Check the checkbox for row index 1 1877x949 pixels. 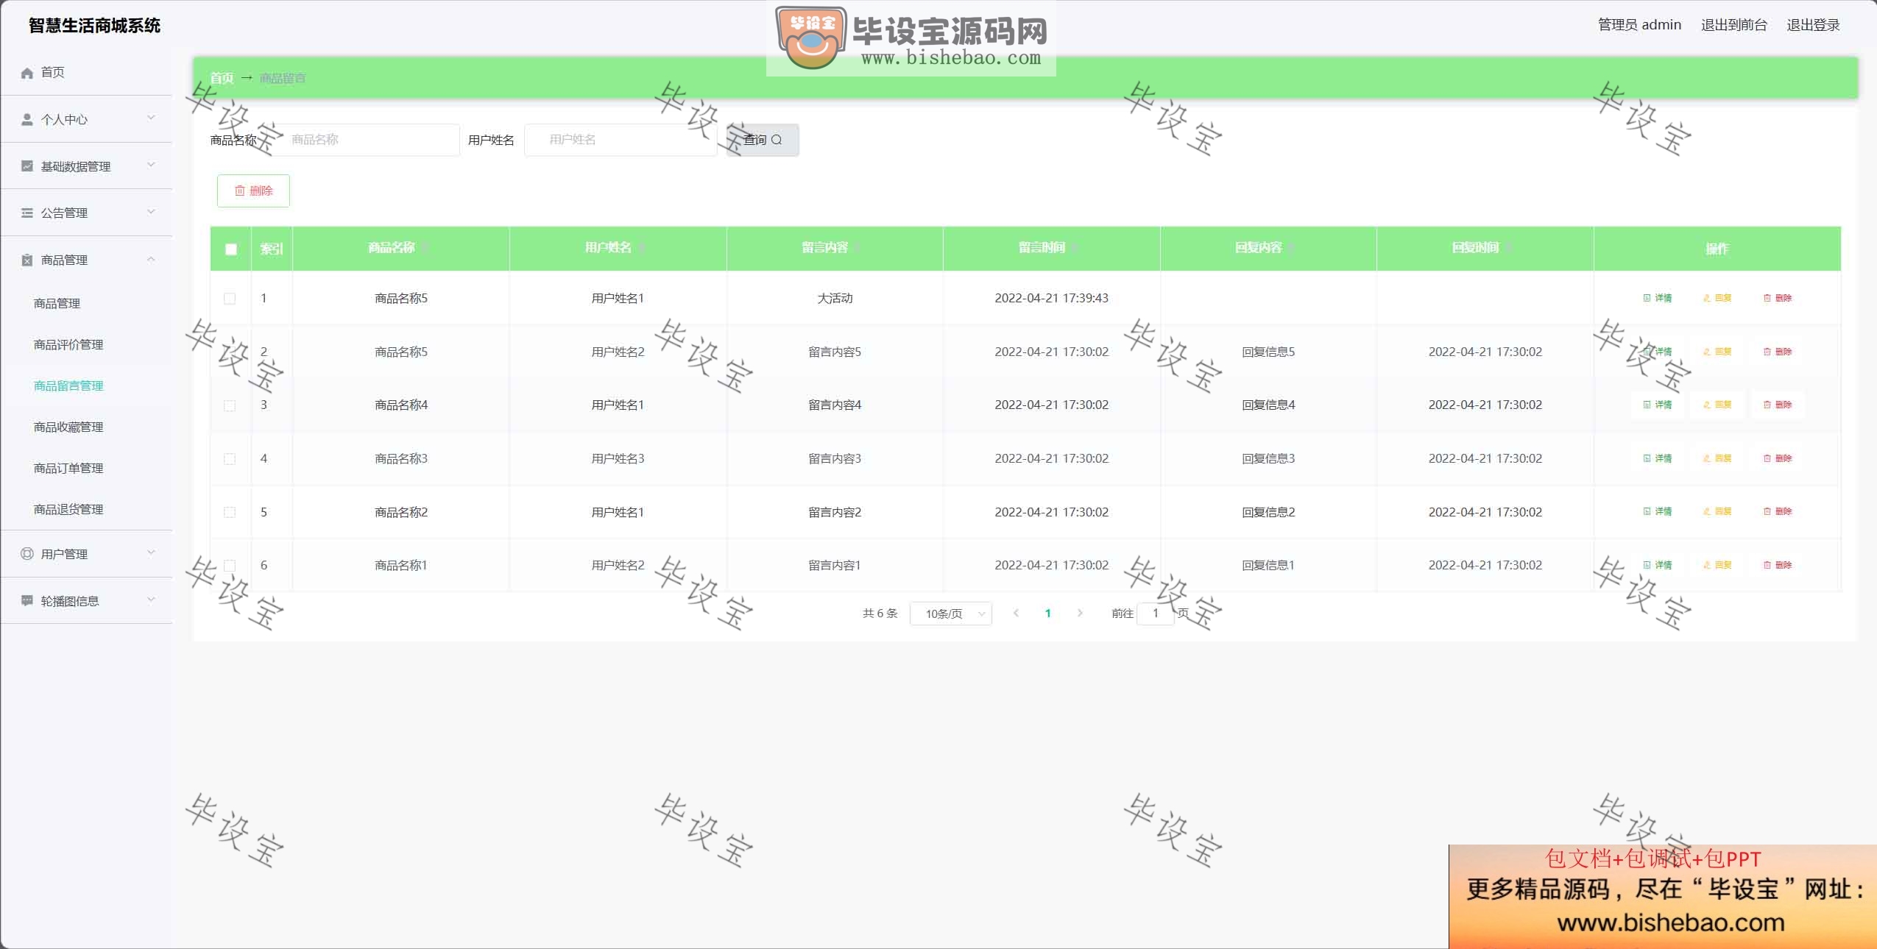point(230,299)
